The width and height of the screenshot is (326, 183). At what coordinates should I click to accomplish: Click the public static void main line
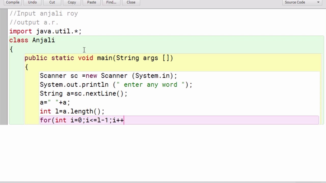tap(99, 58)
